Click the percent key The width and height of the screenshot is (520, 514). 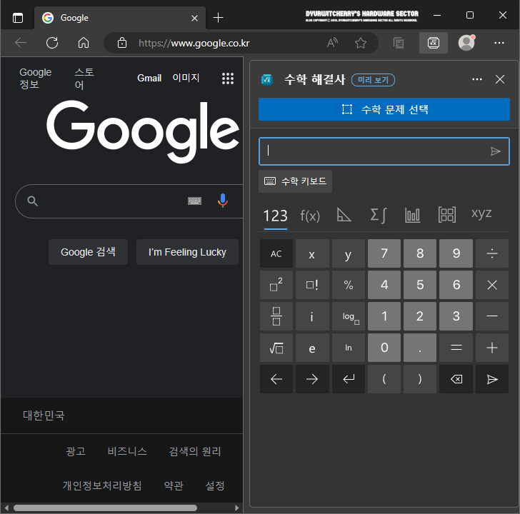point(349,285)
